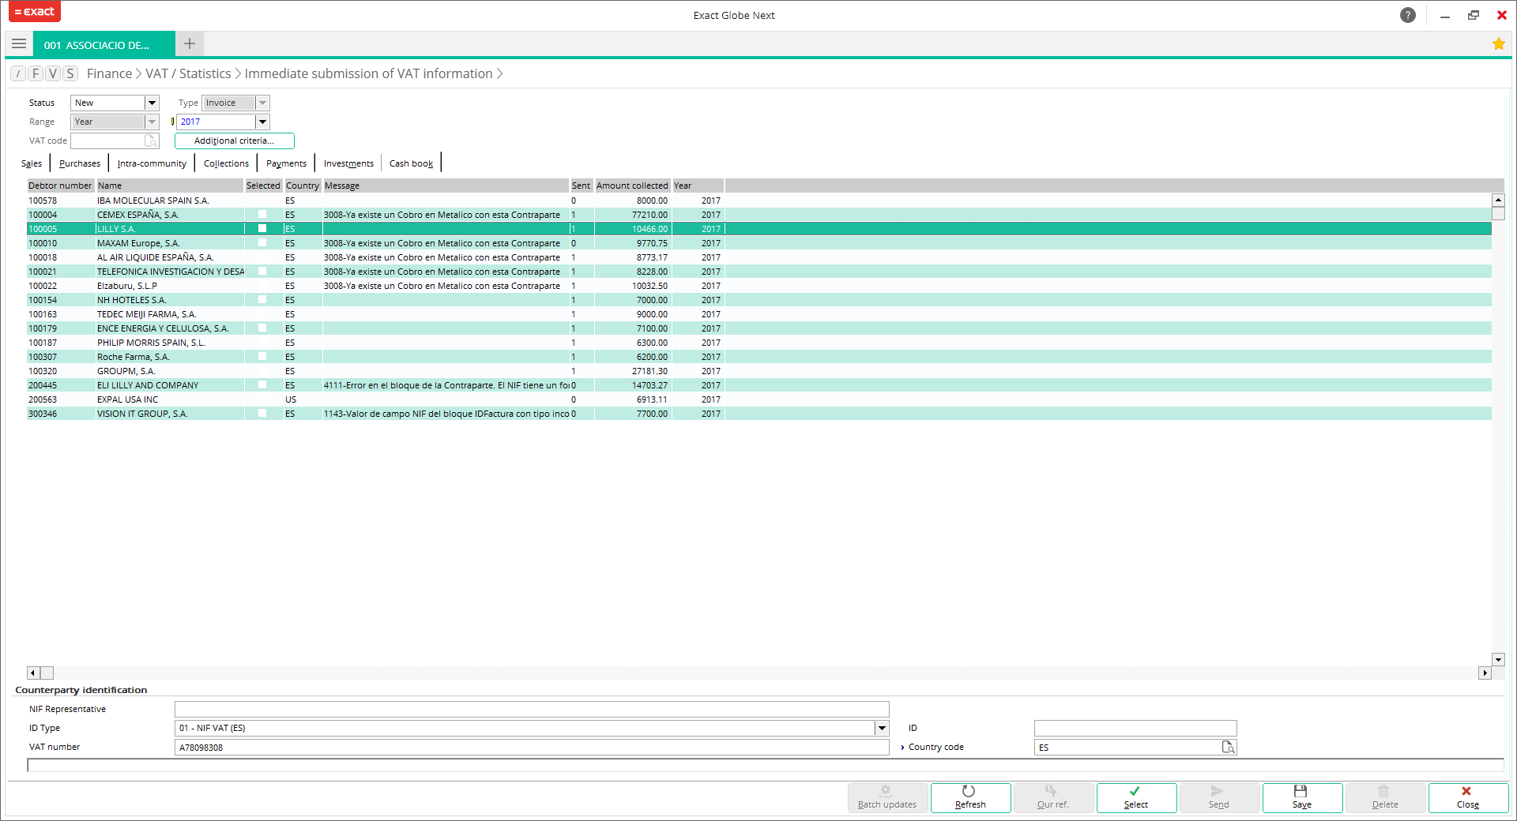
Task: Click the slash shortcut key icon
Action: pos(18,73)
